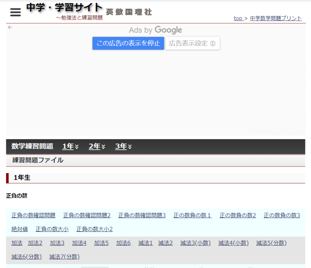The height and width of the screenshot is (268, 311).
Task: Open the 正負の数確認問題3 link
Action: point(142,215)
